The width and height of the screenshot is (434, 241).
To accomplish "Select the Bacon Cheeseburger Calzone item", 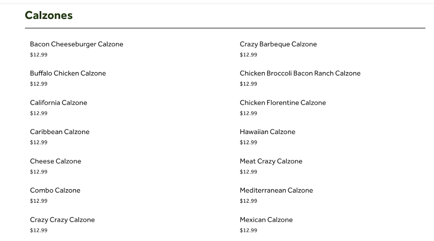I will click(77, 44).
